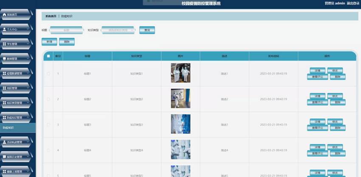Click 修改 for row 标题3

click(335, 122)
